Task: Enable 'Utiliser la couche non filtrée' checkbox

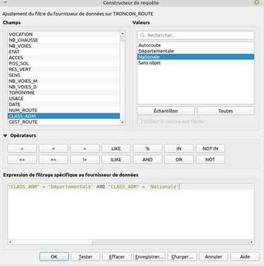Action: 140,121
